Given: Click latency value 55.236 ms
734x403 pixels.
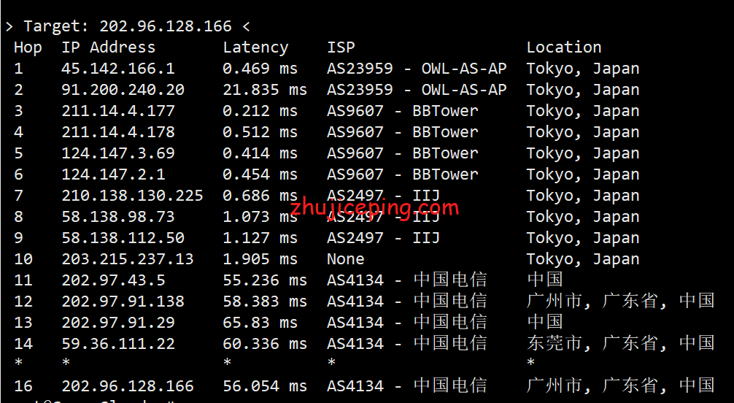Looking at the screenshot, I should pyautogui.click(x=264, y=280).
